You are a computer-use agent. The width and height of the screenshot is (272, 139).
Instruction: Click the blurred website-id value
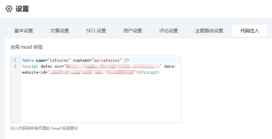[92, 72]
